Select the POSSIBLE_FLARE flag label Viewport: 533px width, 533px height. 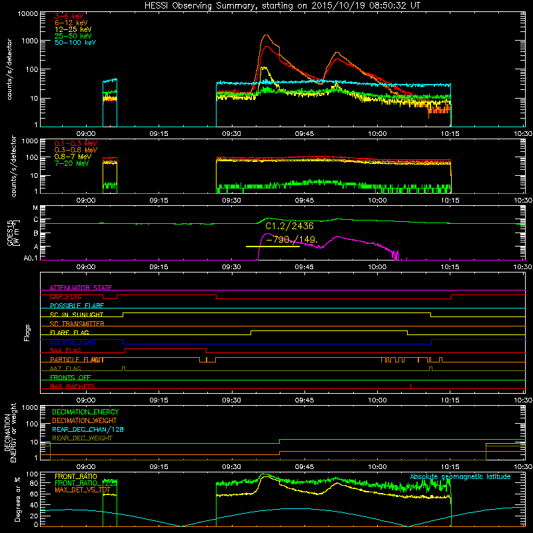77,306
